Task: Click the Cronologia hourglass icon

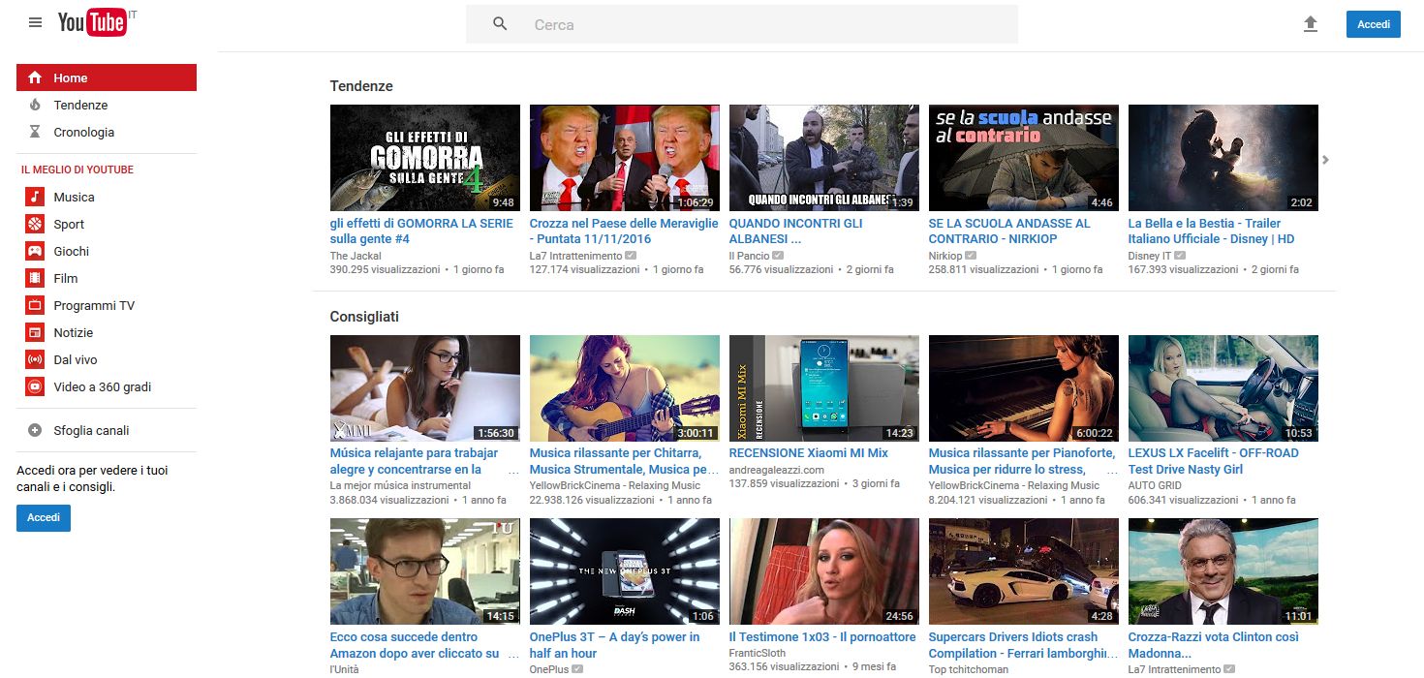Action: (x=35, y=132)
